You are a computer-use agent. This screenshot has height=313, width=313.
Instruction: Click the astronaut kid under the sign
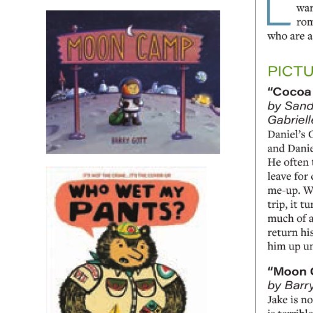(x=131, y=101)
